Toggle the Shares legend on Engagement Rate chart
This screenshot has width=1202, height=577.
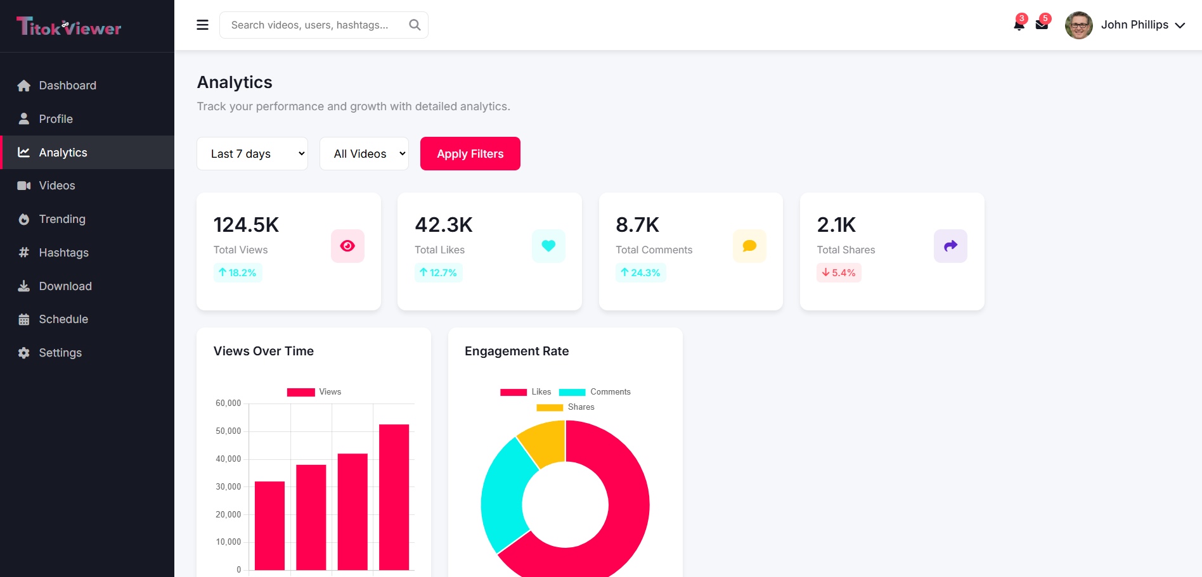click(566, 407)
